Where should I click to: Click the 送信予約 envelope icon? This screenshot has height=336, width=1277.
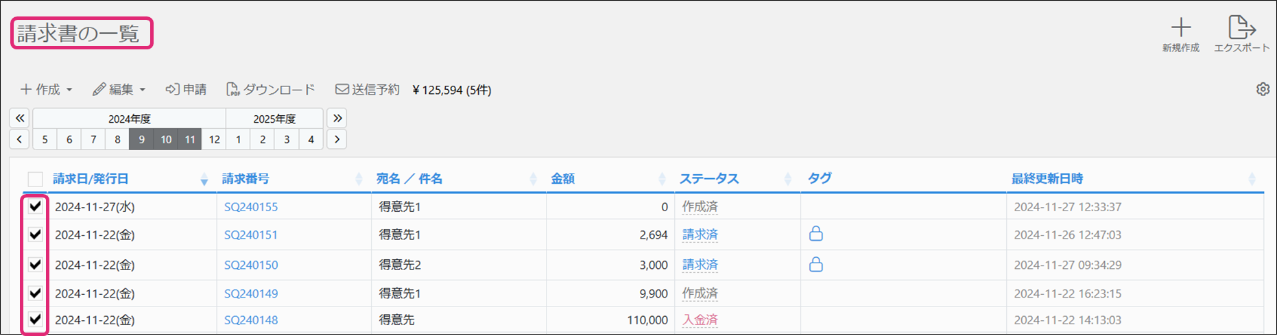342,90
